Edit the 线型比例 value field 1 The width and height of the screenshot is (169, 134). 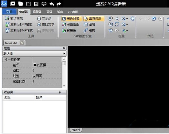47,81
